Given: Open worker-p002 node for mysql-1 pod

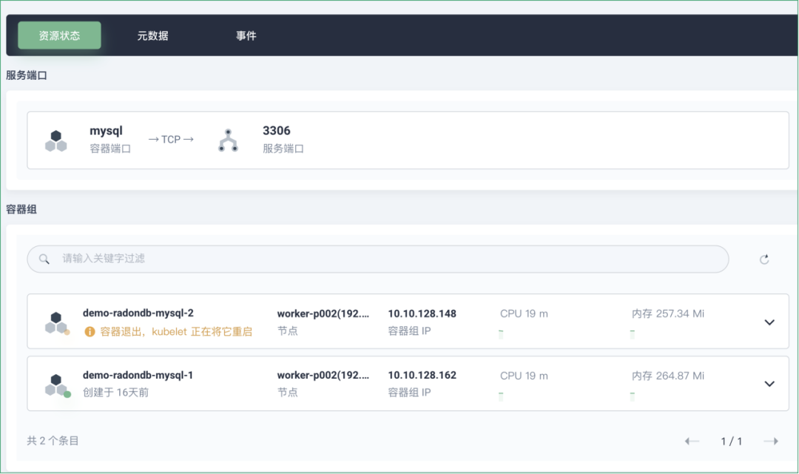Looking at the screenshot, I should 323,375.
